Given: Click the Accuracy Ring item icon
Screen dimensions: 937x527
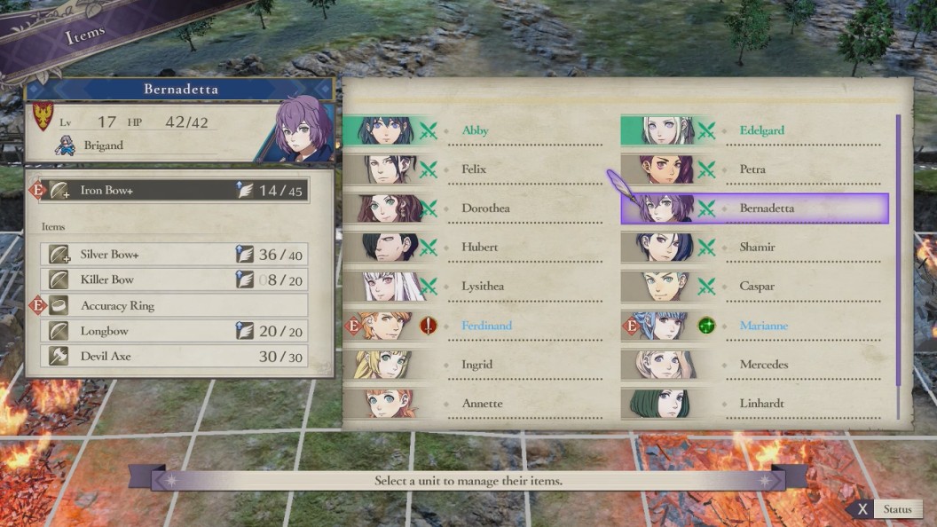Looking at the screenshot, I should coord(59,305).
